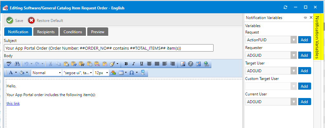This screenshot has height=128, width=325.
Task: Justify the body text
Action: (157, 64)
